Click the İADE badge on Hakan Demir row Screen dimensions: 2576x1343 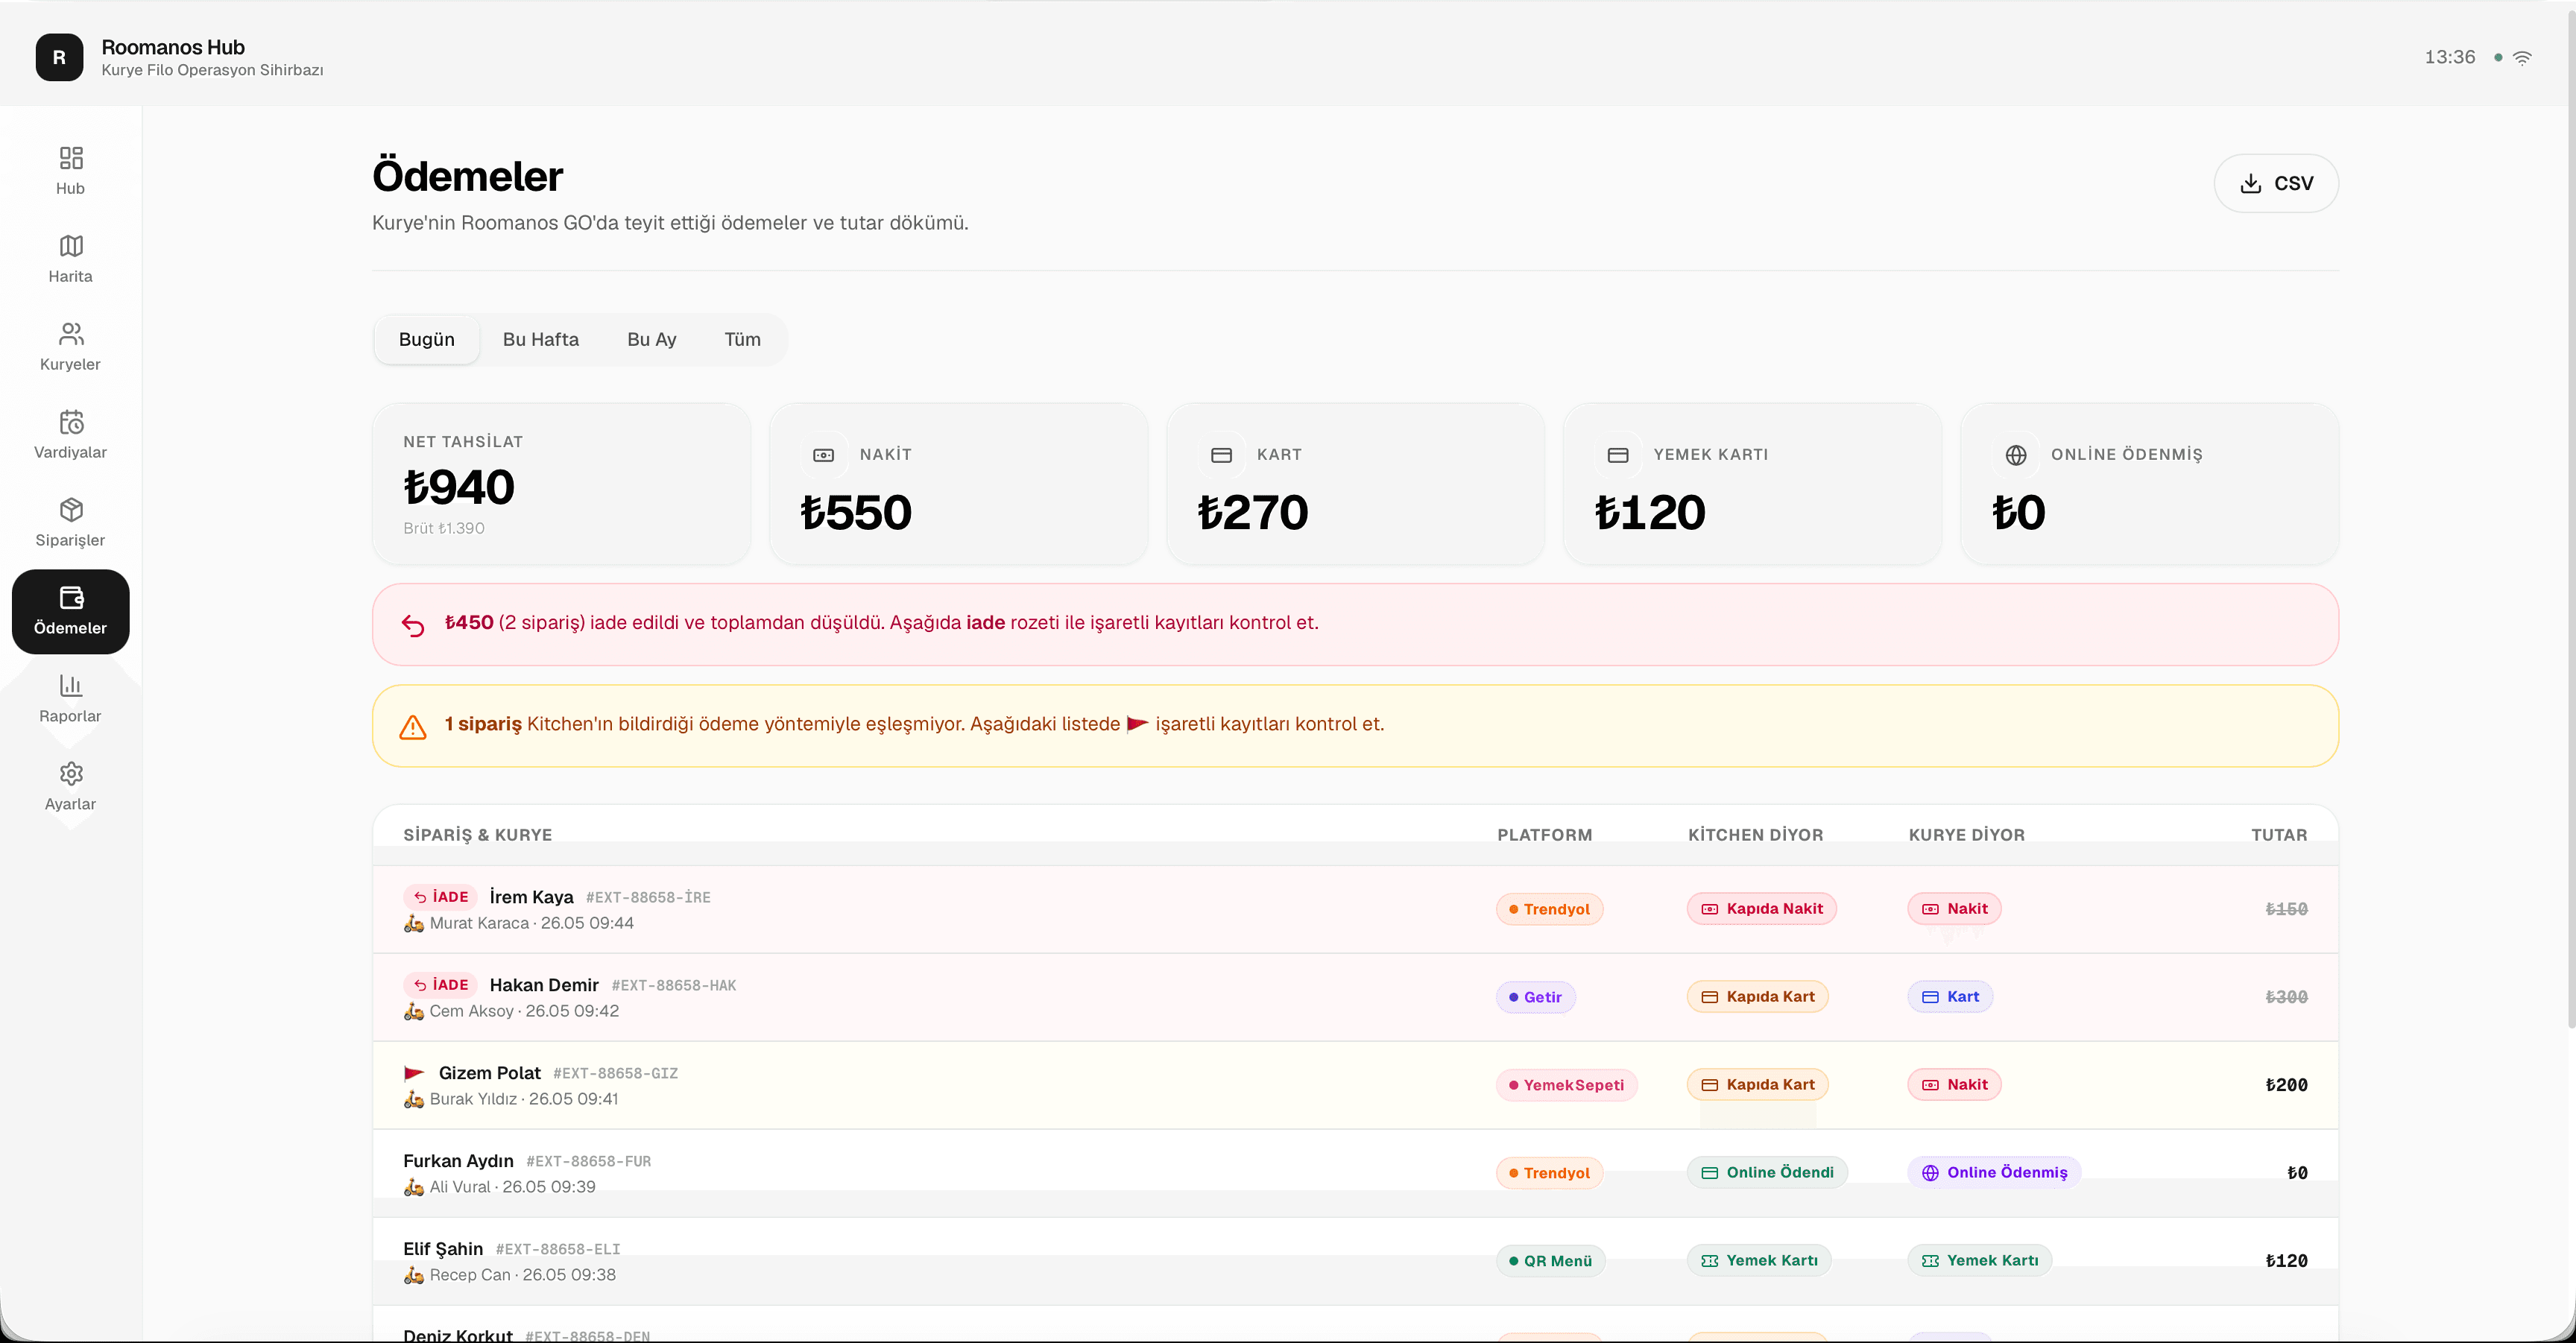click(441, 985)
